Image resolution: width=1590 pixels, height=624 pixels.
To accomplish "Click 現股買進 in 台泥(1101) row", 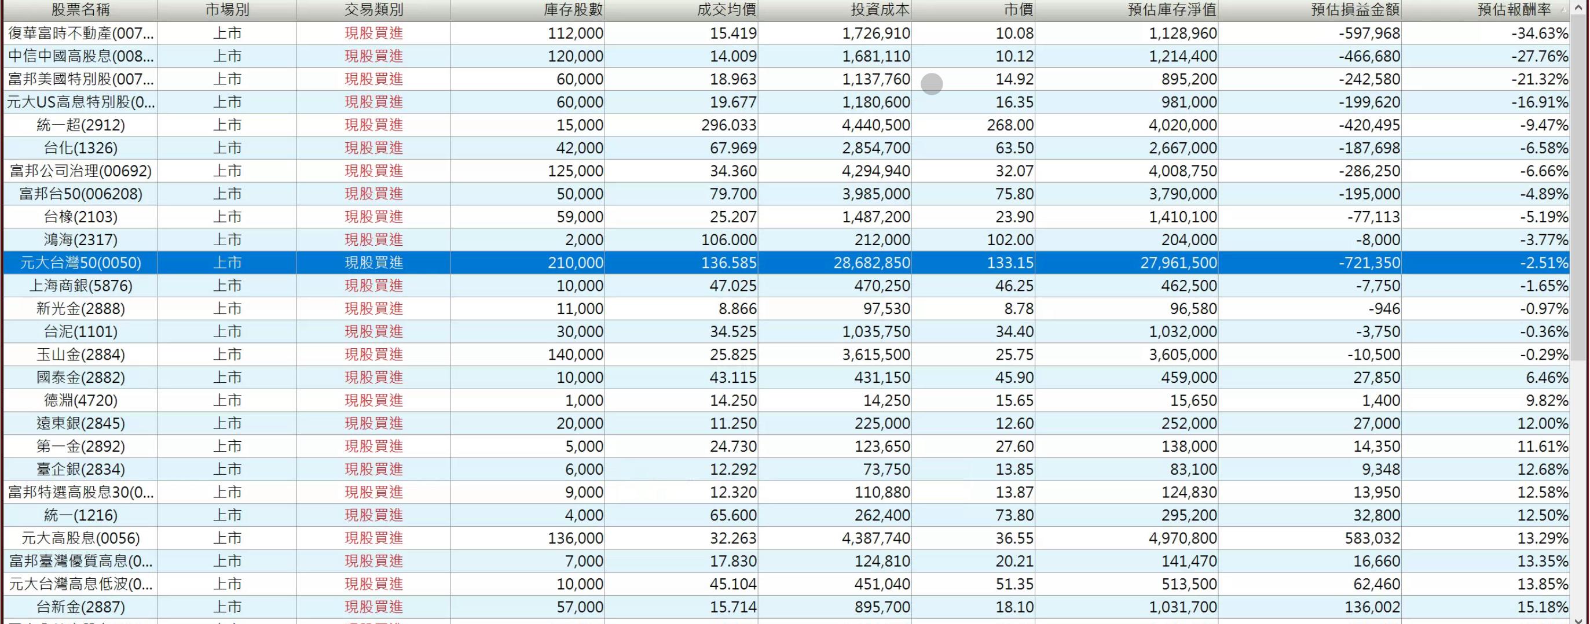I will (x=373, y=332).
